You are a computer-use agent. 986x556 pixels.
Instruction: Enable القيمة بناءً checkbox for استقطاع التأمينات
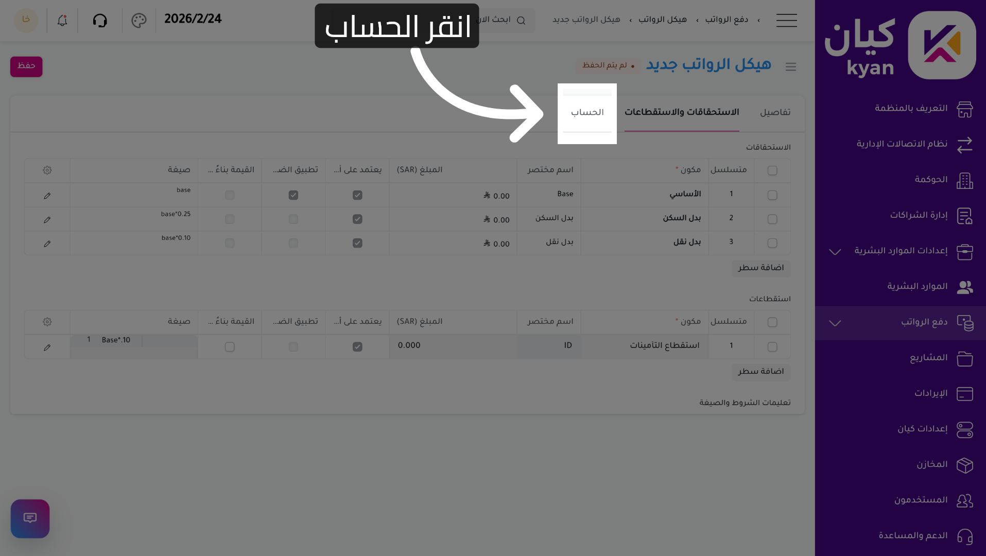[x=229, y=346]
